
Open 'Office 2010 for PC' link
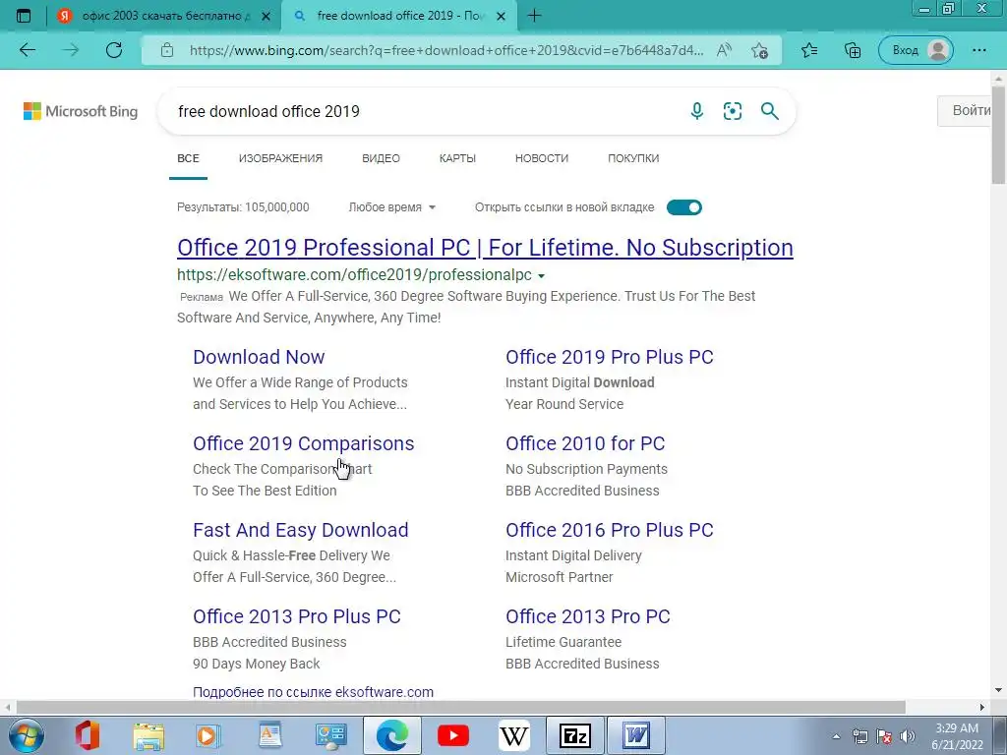[x=585, y=443]
